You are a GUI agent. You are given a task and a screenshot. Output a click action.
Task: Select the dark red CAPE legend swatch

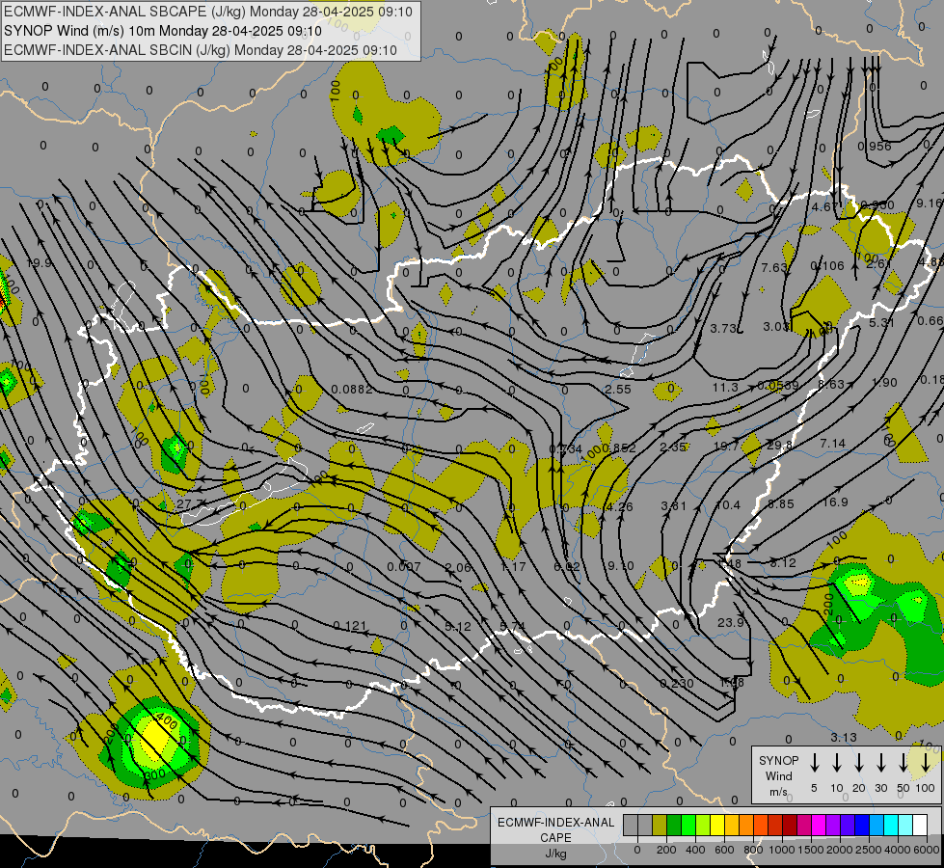(x=790, y=826)
